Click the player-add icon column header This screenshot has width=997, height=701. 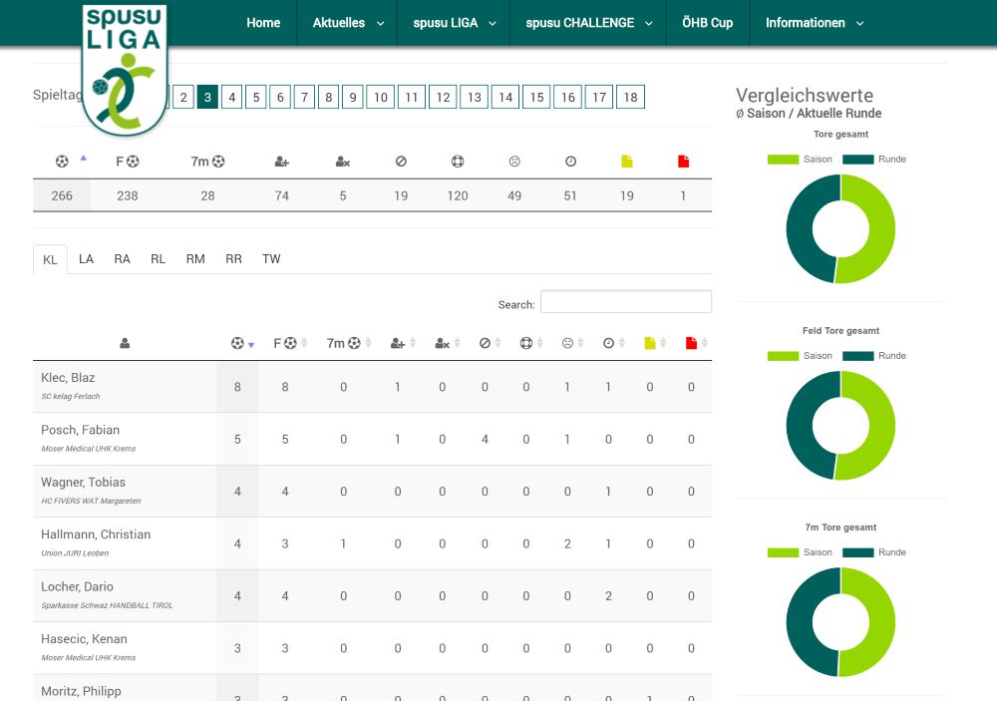pyautogui.click(x=397, y=342)
